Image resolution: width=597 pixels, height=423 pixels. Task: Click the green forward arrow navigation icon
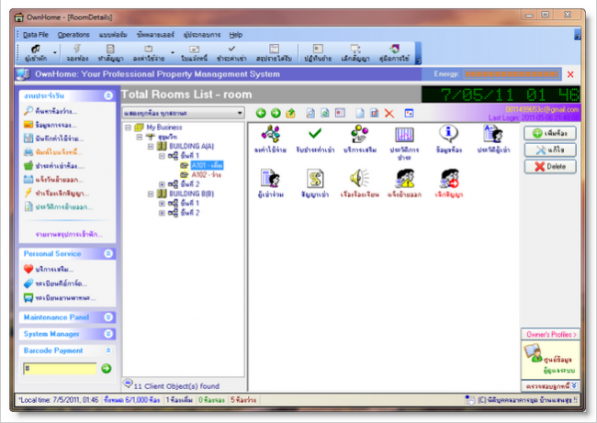(276, 113)
